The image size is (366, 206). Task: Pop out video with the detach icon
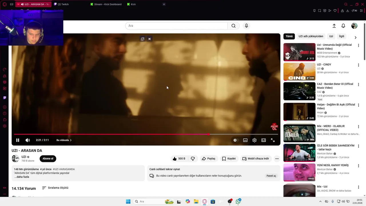click(x=142, y=39)
